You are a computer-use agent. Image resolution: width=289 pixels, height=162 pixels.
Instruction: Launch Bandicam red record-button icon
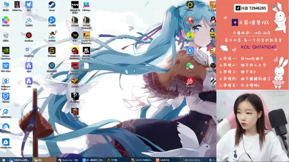29,35
